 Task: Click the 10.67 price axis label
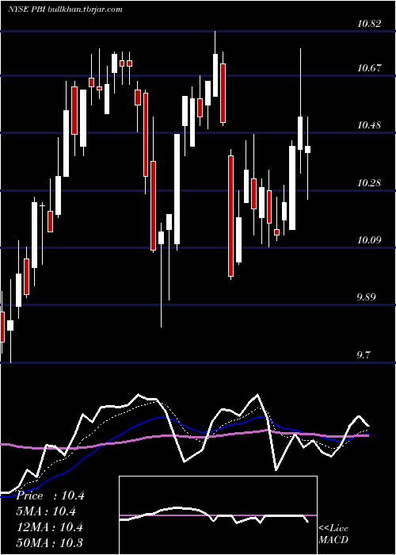coord(369,68)
